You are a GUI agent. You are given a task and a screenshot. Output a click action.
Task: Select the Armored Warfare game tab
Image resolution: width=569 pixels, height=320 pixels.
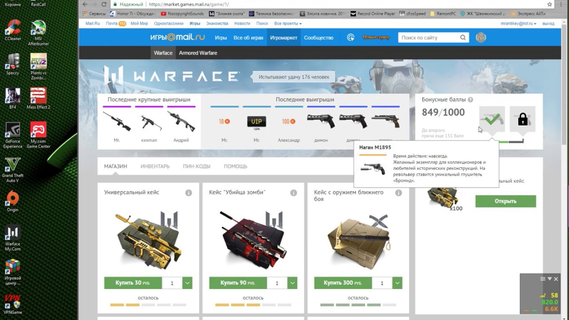click(x=198, y=53)
